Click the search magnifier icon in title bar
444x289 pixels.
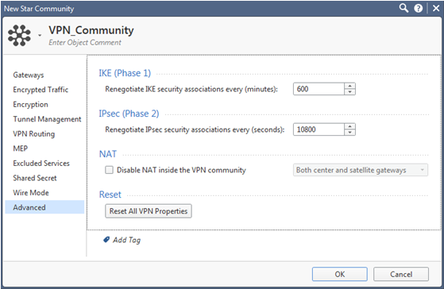403,8
